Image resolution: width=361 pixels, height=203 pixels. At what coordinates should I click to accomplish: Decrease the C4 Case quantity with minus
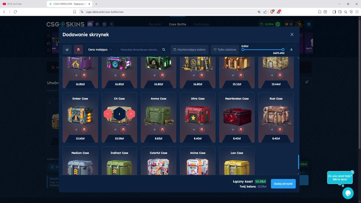point(108,114)
